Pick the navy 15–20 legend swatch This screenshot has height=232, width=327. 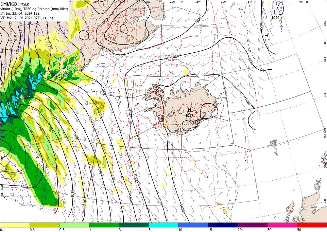pyautogui.click(x=223, y=225)
